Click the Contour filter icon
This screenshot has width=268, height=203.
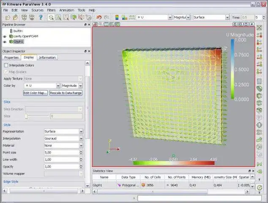tap(260, 88)
